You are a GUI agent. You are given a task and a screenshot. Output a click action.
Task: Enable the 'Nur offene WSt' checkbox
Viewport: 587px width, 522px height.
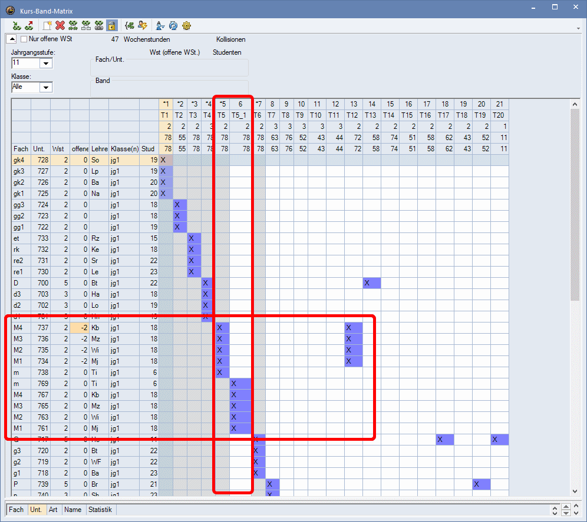(x=24, y=39)
